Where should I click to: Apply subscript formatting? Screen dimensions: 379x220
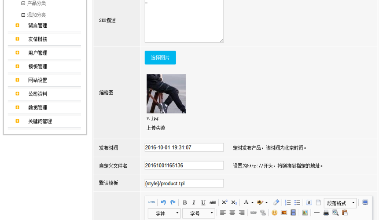point(234,202)
